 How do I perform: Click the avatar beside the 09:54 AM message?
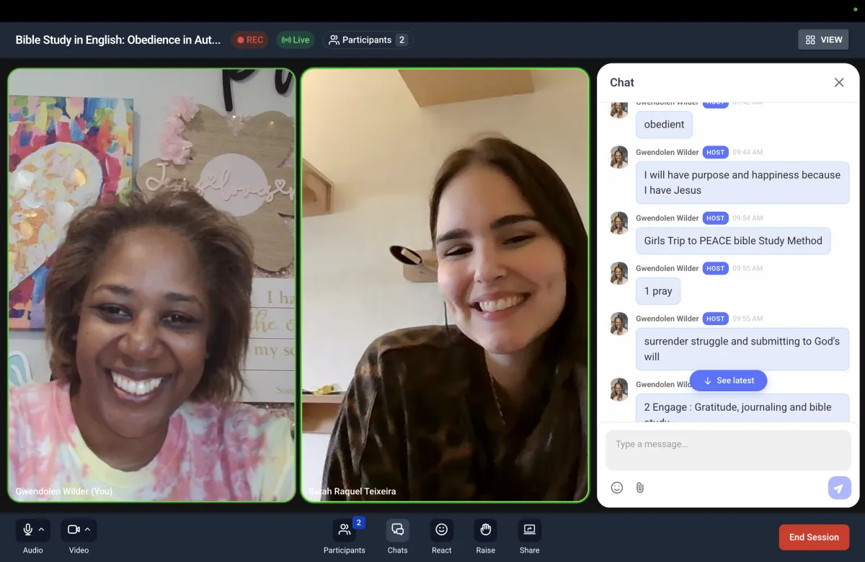(x=618, y=223)
